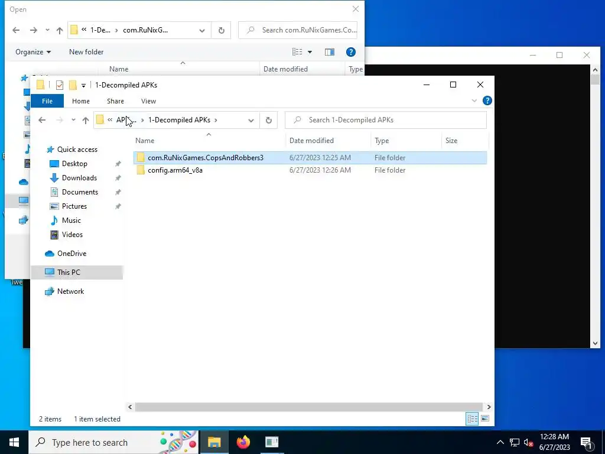Sort by Date modified column in Explorer
This screenshot has height=454, width=605.
[311, 141]
